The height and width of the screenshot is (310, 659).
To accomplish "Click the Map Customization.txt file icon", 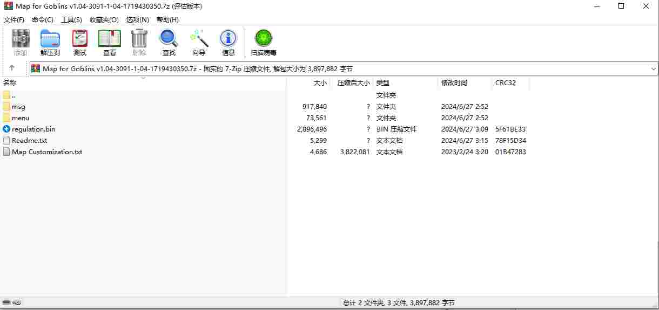I will pyautogui.click(x=6, y=151).
